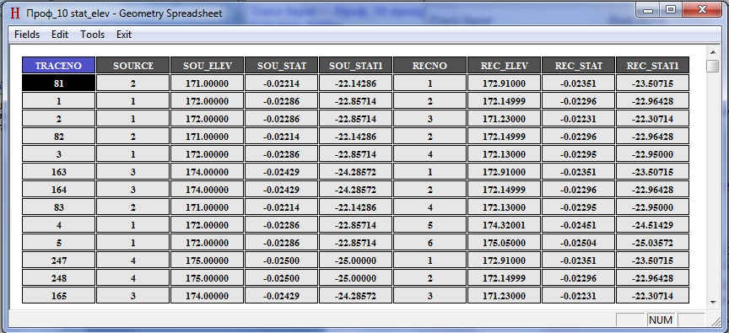This screenshot has width=729, height=333.
Task: Open the Exit menu
Action: (124, 35)
